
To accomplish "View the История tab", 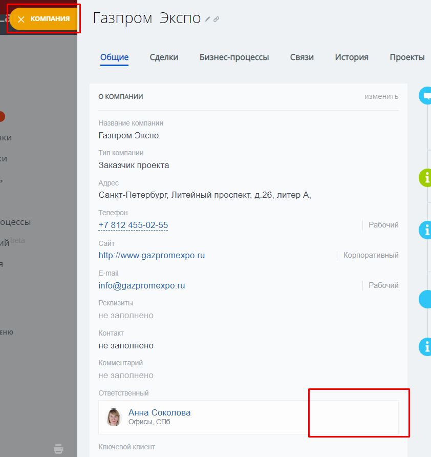I will coord(352,57).
